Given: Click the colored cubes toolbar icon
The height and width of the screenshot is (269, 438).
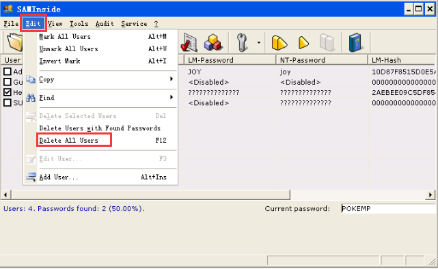Looking at the screenshot, I should click(213, 42).
